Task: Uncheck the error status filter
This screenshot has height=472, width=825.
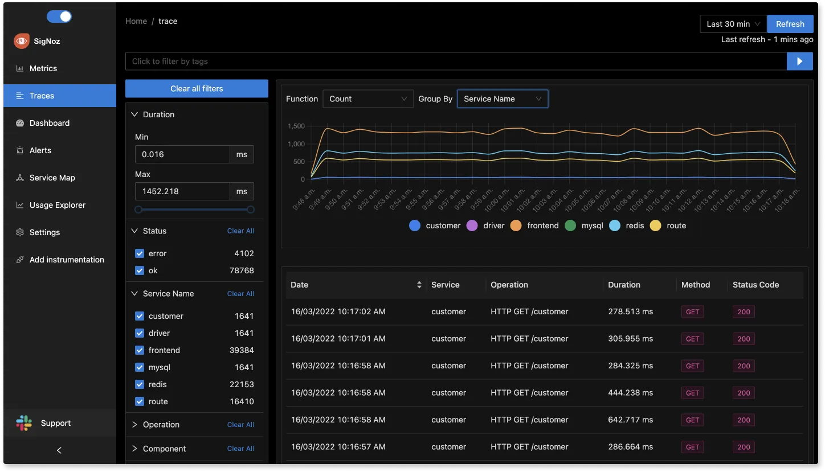Action: 139,253
